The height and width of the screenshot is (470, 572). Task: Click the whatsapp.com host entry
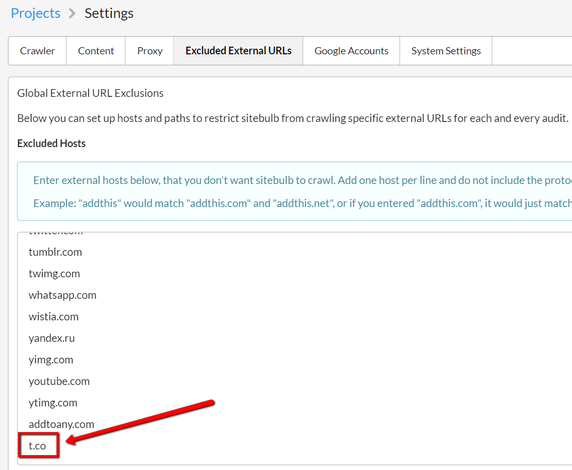[x=63, y=295]
